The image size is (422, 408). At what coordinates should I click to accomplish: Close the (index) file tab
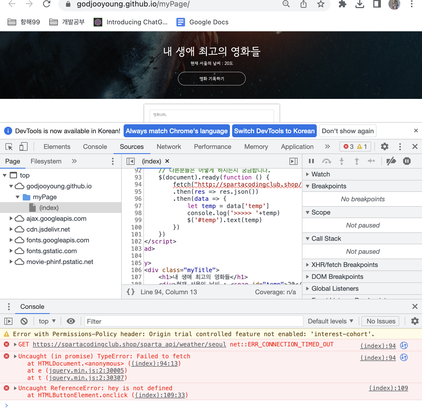(167, 161)
